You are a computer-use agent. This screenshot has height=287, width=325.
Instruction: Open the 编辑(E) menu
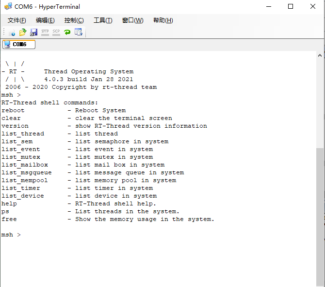[45, 20]
